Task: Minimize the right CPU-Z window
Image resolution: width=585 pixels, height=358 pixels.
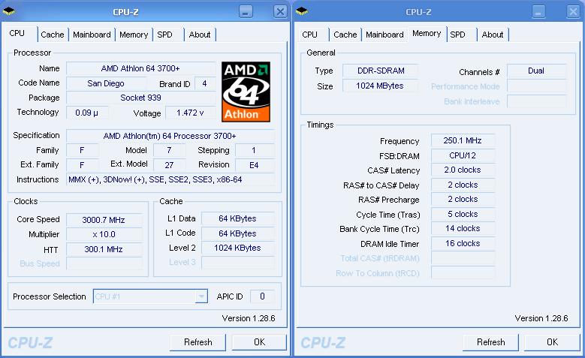Action: [538, 11]
